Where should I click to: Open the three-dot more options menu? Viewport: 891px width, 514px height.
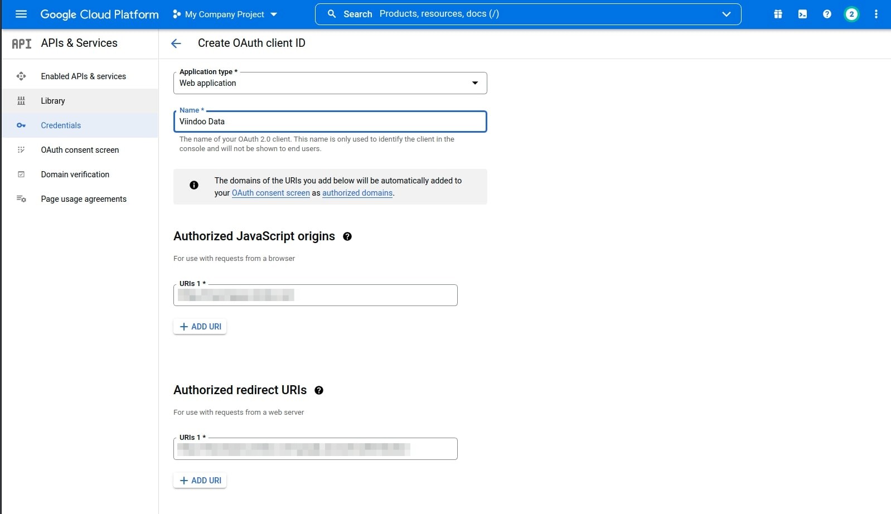876,14
